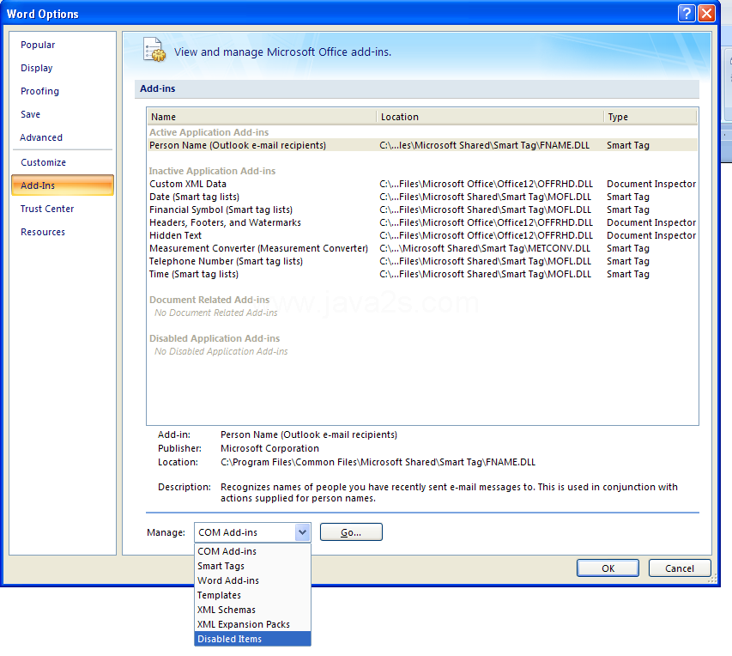Confirm with the OK button
732x656 pixels.
608,568
